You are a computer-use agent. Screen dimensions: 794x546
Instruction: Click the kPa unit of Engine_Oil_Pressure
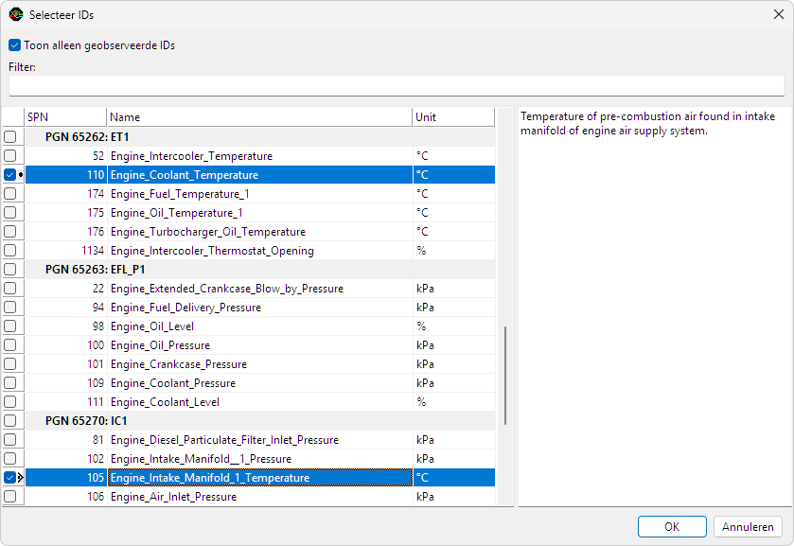(x=425, y=345)
